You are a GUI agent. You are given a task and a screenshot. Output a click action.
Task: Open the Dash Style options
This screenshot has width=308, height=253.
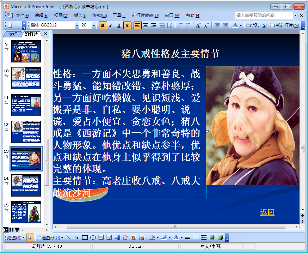tap(196, 237)
